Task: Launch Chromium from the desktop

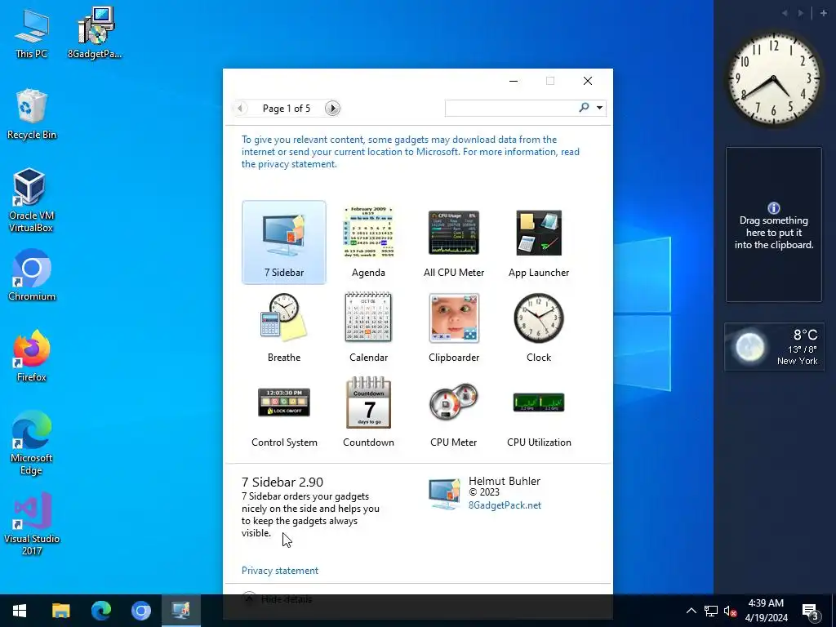Action: pyautogui.click(x=32, y=276)
